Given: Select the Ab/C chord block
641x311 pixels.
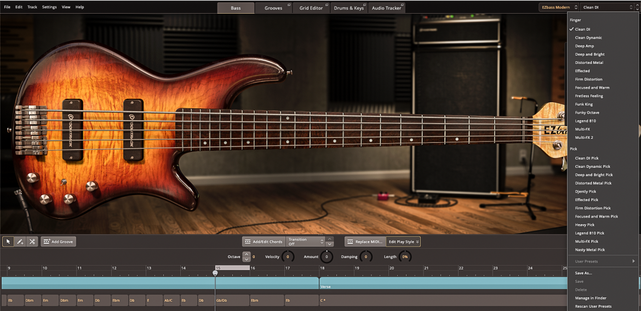Looking at the screenshot, I should tap(171, 301).
